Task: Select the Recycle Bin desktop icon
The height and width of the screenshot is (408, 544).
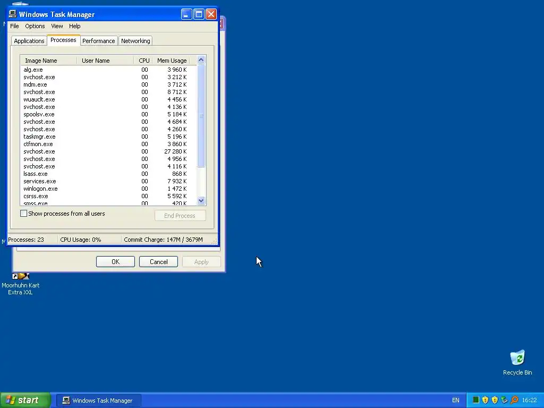Action: click(517, 362)
